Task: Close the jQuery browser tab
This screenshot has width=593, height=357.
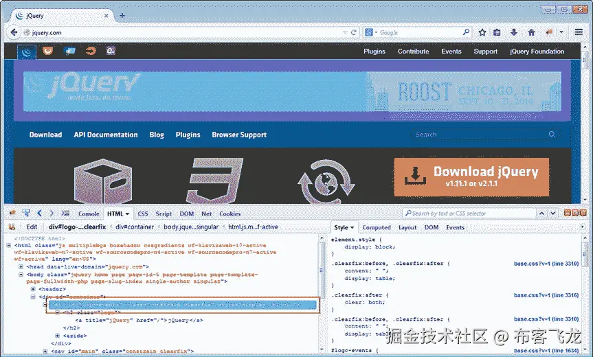Action: [x=107, y=16]
